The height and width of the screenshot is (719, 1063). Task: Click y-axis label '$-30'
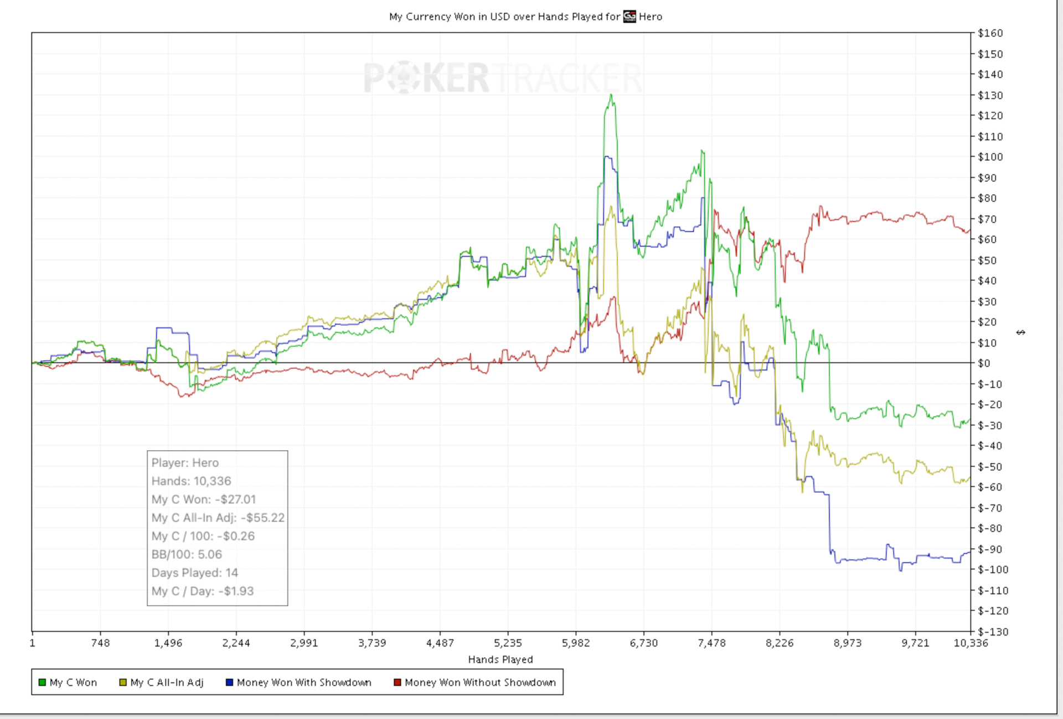[x=990, y=425]
